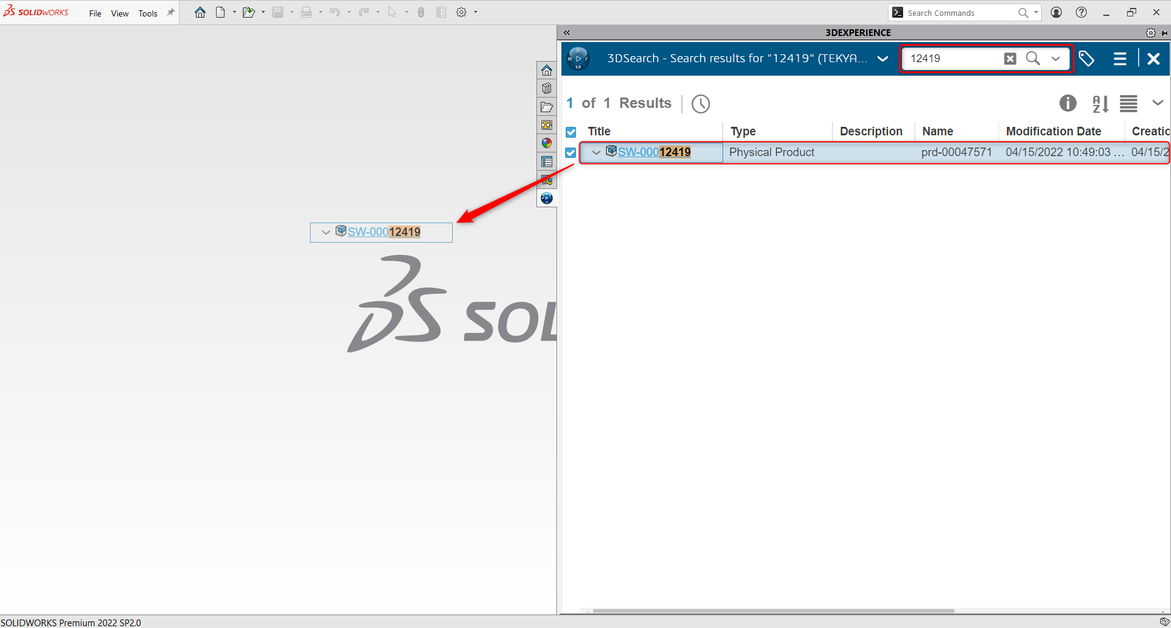The image size is (1171, 628).
Task: Expand the chevron right of sort icons
Action: (x=1158, y=103)
